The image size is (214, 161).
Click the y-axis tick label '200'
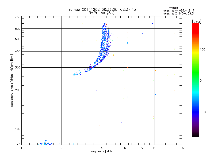(x=18, y=90)
